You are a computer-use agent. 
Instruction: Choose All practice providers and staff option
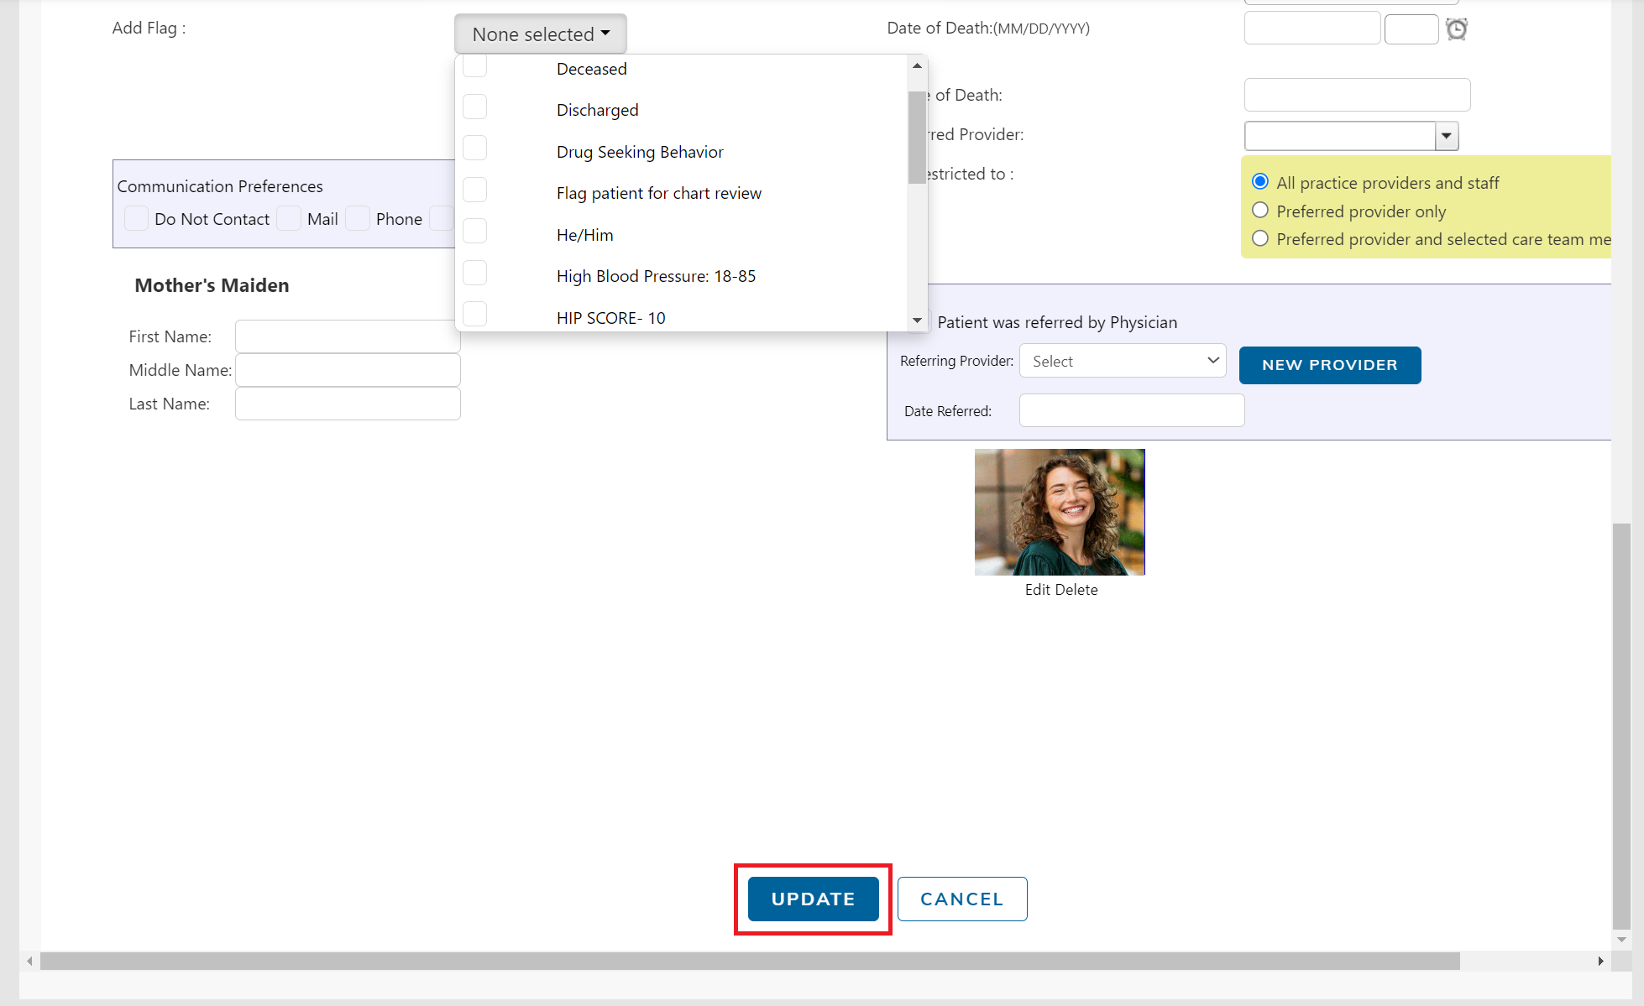(x=1260, y=181)
